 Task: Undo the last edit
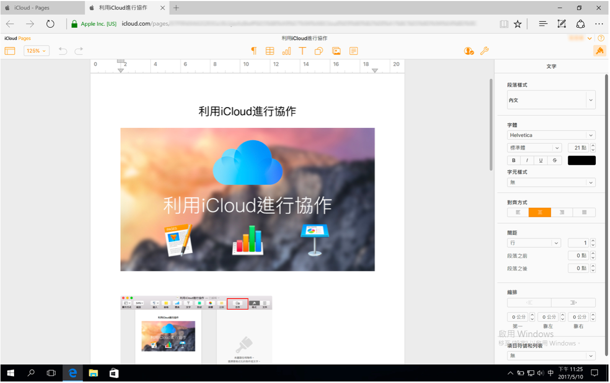coord(63,51)
